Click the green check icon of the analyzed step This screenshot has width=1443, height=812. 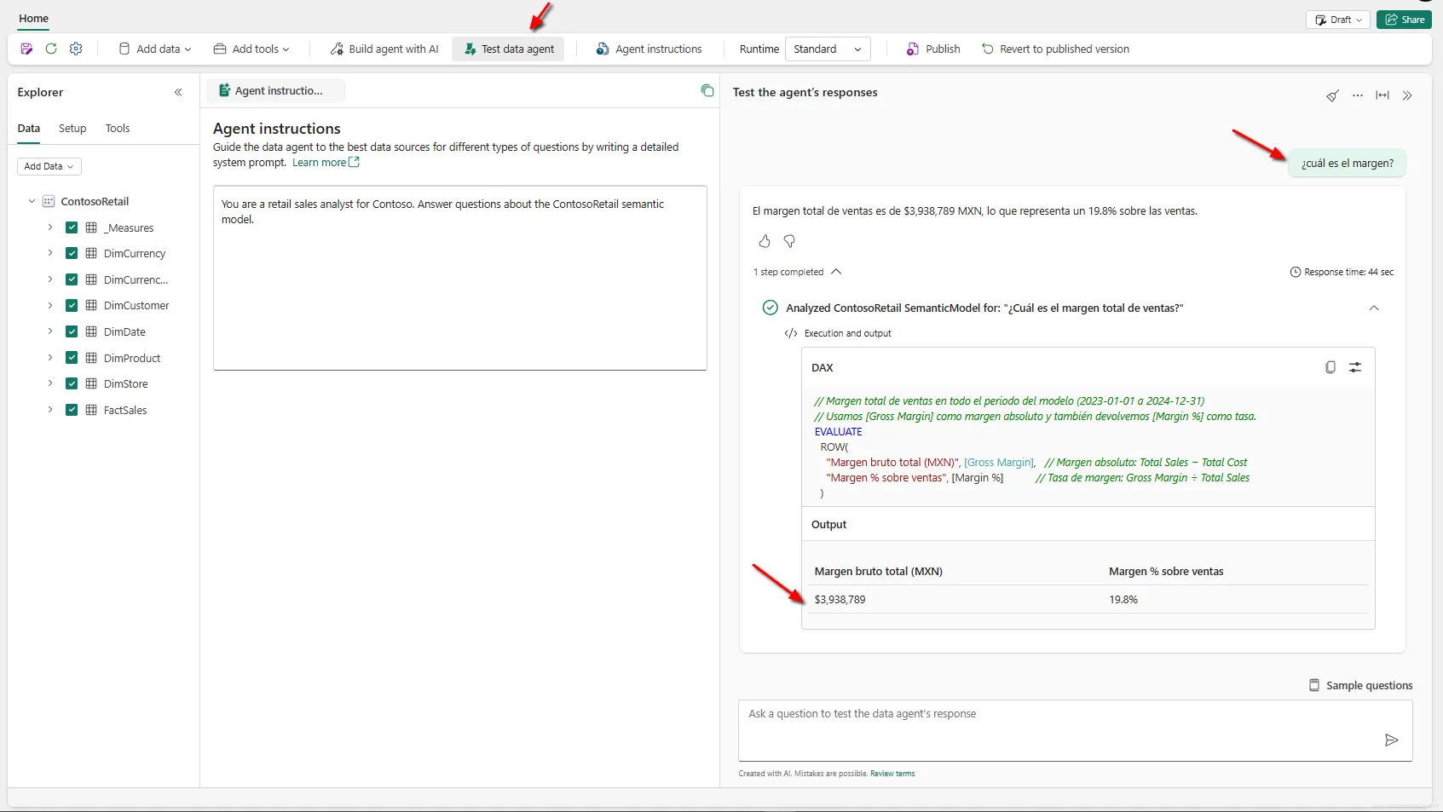771,308
